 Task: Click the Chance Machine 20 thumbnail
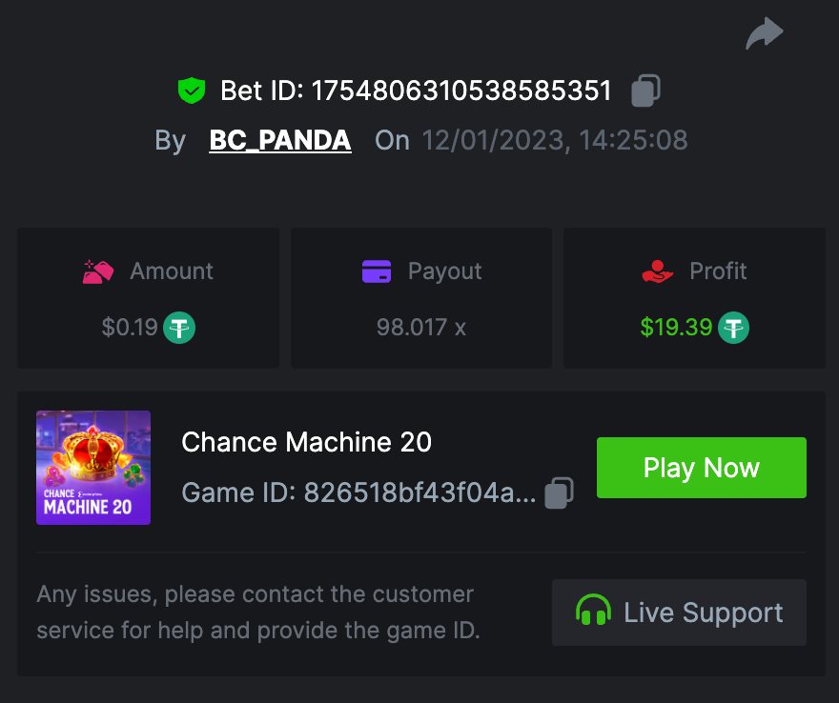(x=93, y=468)
